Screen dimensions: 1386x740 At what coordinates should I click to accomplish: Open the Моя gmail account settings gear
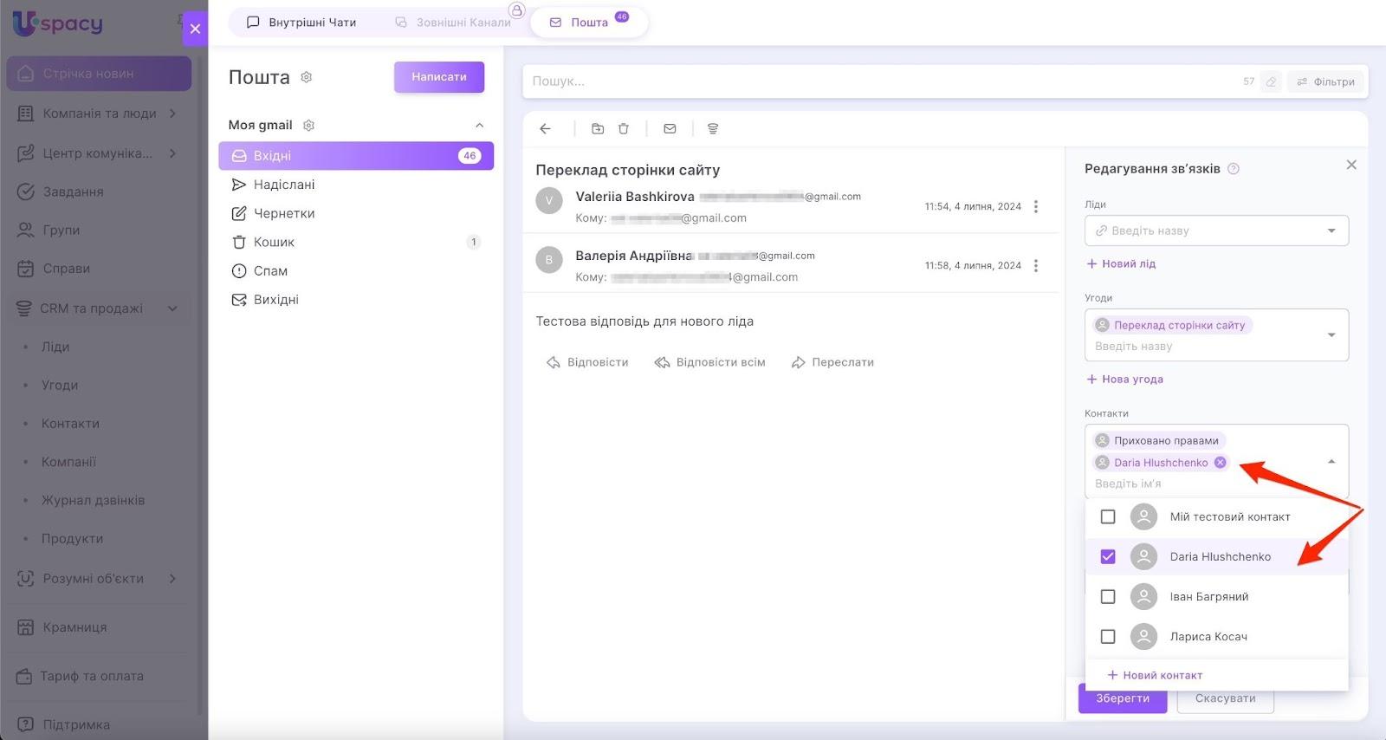coord(308,126)
